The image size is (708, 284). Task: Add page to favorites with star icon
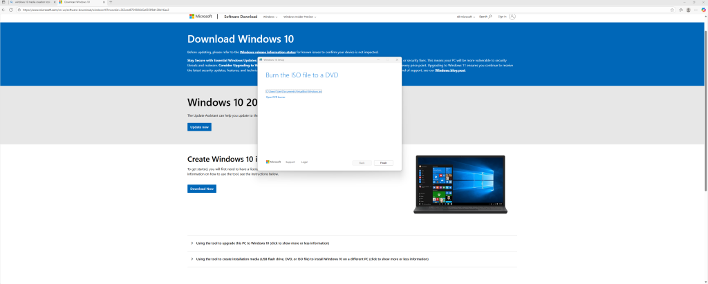tap(672, 10)
